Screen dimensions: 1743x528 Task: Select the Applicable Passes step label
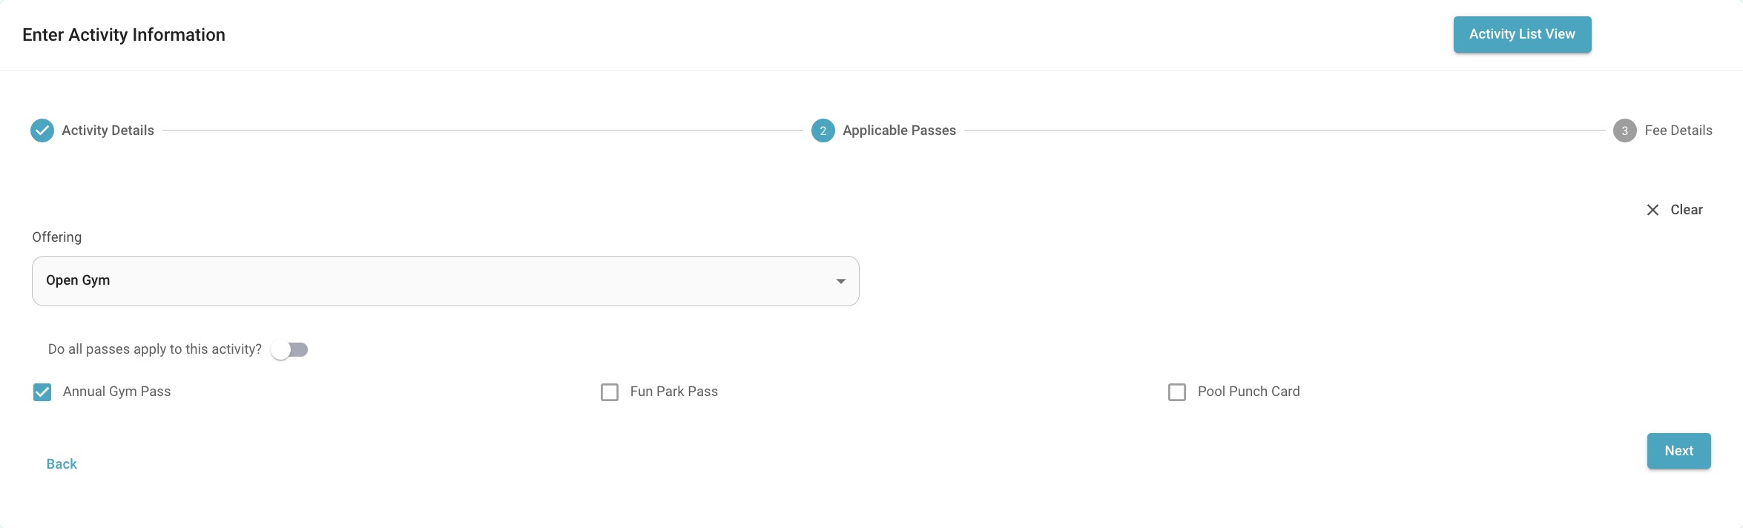tap(899, 131)
